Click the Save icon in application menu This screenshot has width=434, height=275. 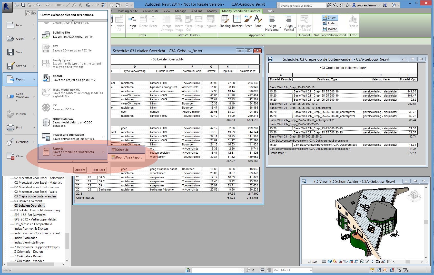(x=11, y=52)
